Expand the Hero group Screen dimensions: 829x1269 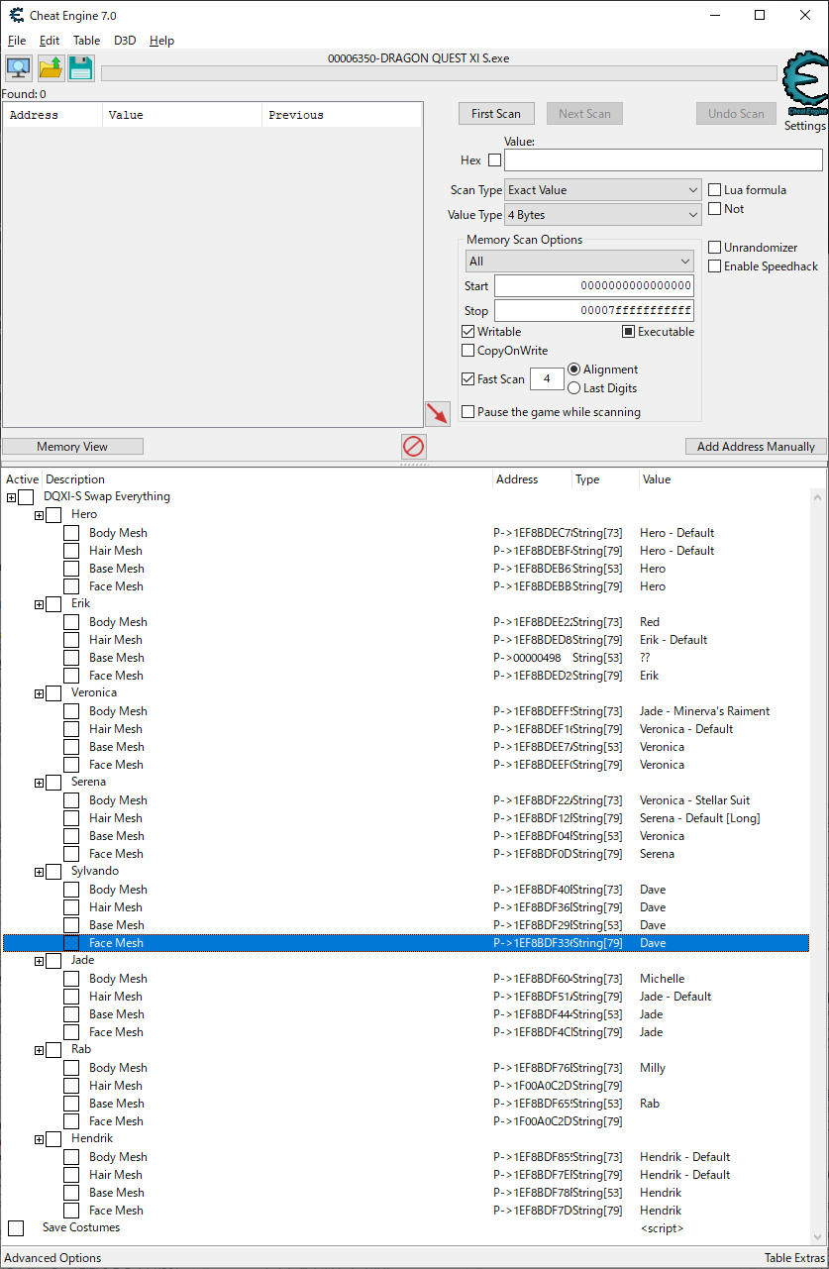click(40, 515)
